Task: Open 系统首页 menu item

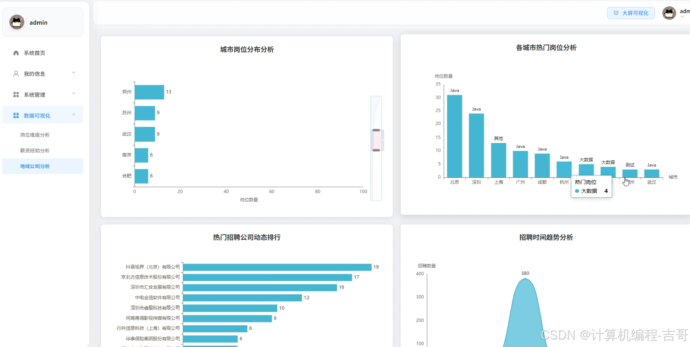Action: (43, 53)
